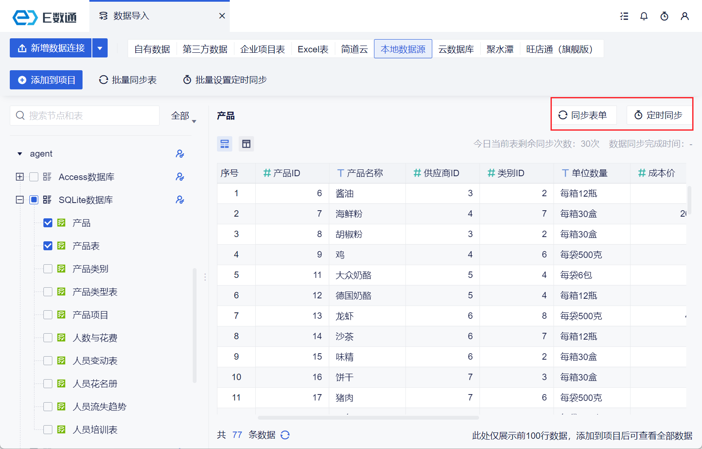Image resolution: width=702 pixels, height=449 pixels.
Task: Check the 人员变动表 checkbox
Action: [x=48, y=360]
